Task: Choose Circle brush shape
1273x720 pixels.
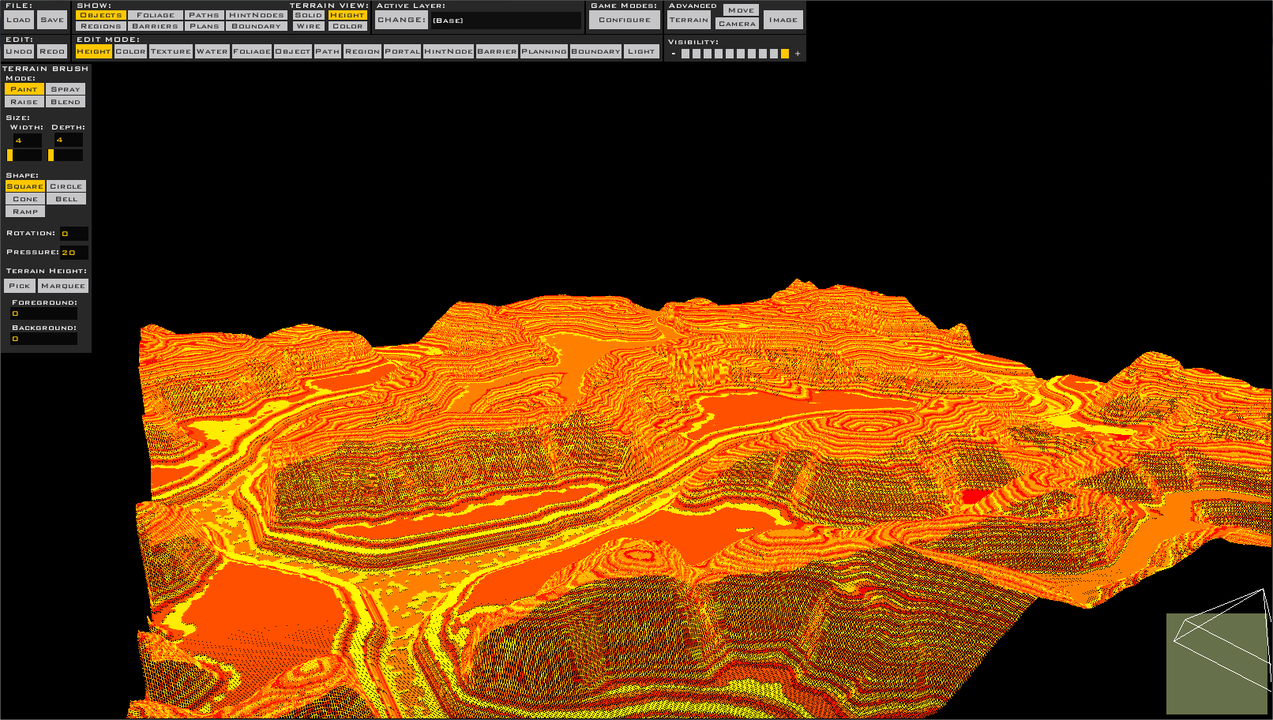Action: 66,186
